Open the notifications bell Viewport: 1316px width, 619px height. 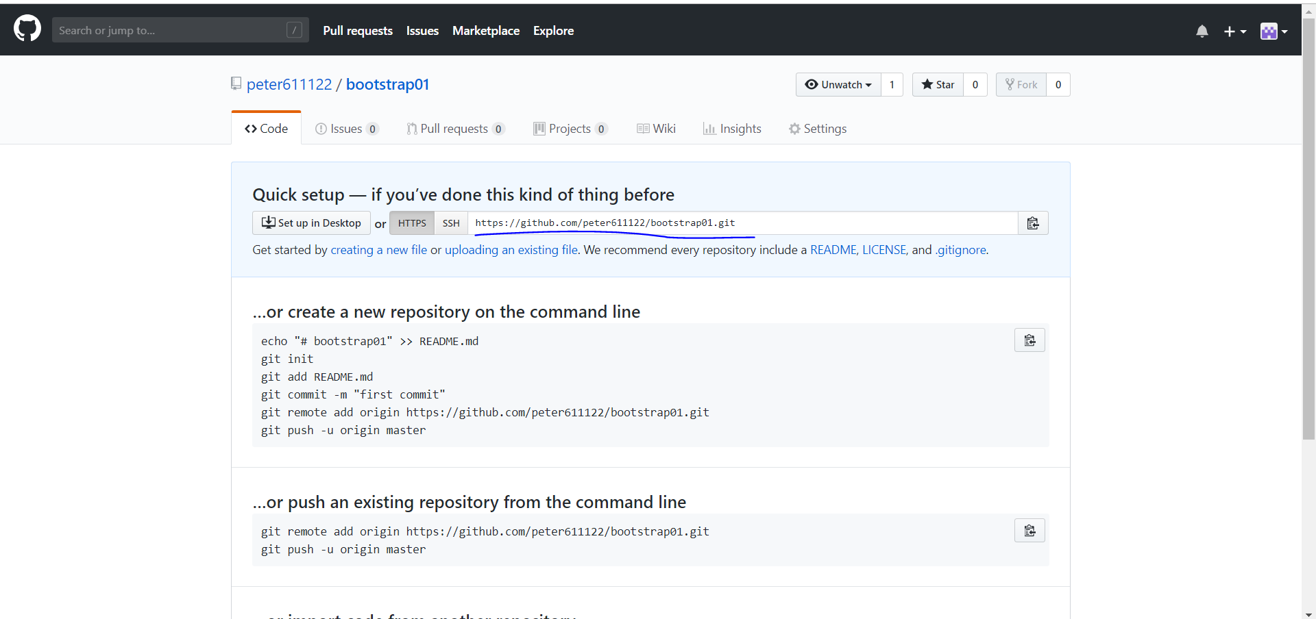click(x=1202, y=31)
